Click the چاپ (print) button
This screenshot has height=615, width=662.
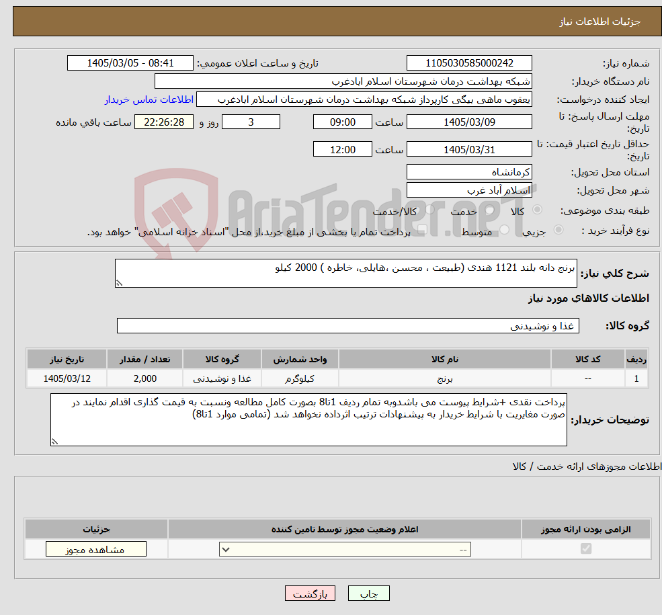(368, 593)
